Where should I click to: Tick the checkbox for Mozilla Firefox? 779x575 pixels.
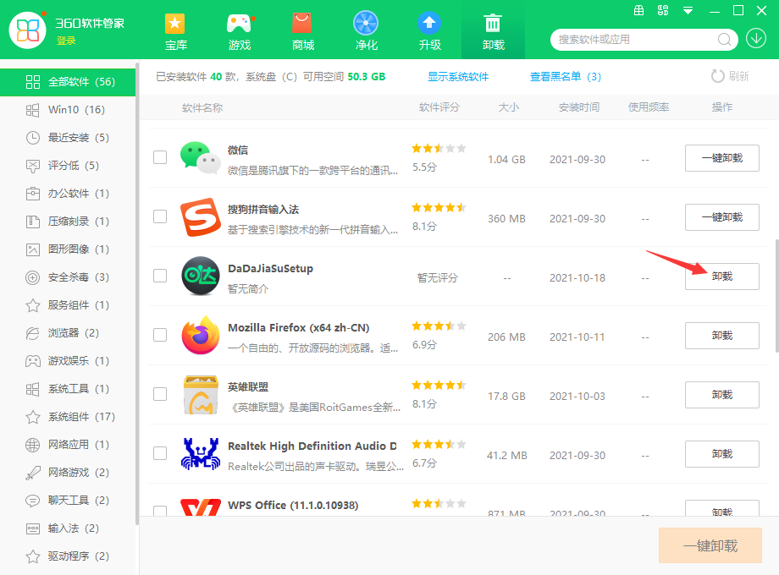coord(160,335)
